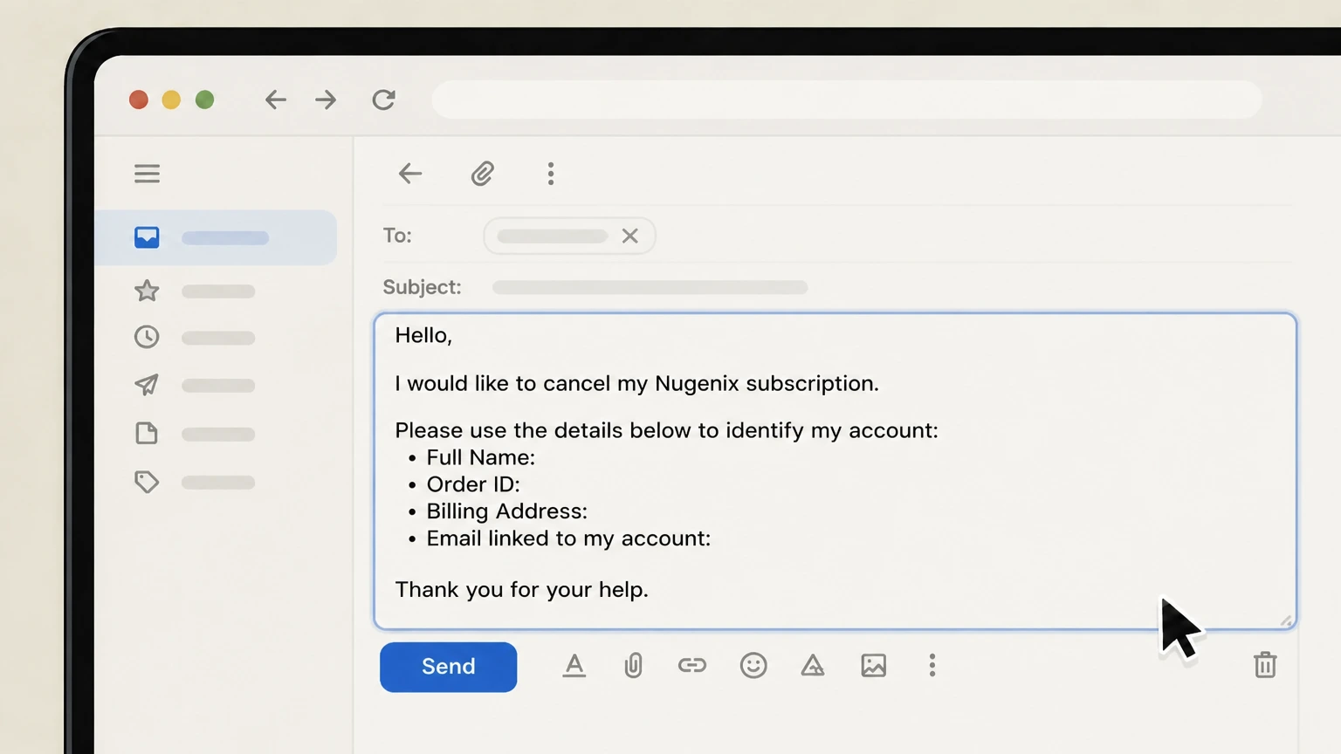Click the text 'Billing Address:'
This screenshot has width=1341, height=754.
point(506,511)
